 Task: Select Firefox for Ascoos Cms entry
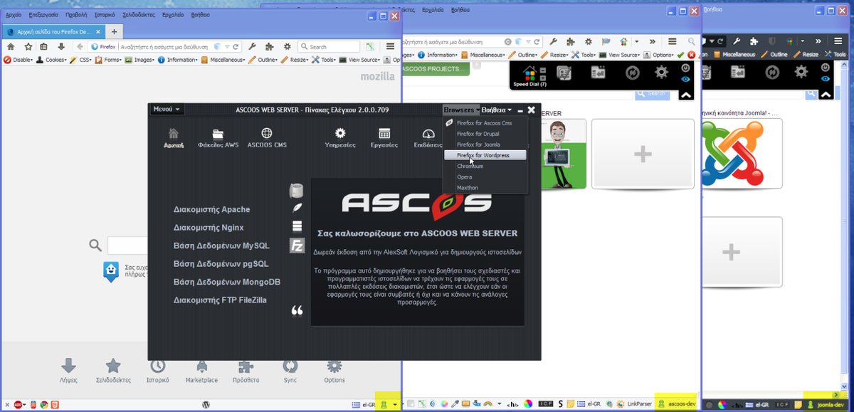[485, 123]
